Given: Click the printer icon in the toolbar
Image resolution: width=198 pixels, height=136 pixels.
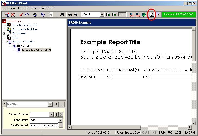Looking at the screenshot, I should tap(62, 15).
